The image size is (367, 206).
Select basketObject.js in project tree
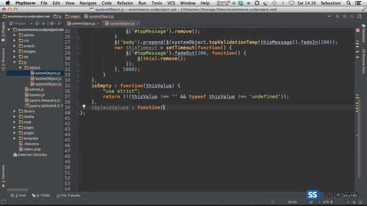pyautogui.click(x=46, y=78)
